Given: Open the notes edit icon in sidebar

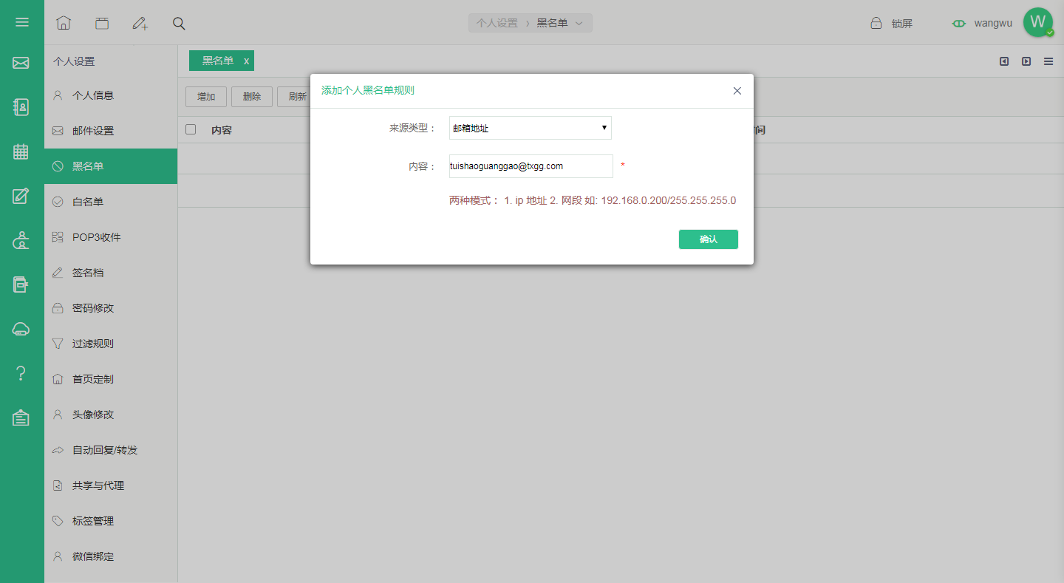Looking at the screenshot, I should click(x=21, y=196).
